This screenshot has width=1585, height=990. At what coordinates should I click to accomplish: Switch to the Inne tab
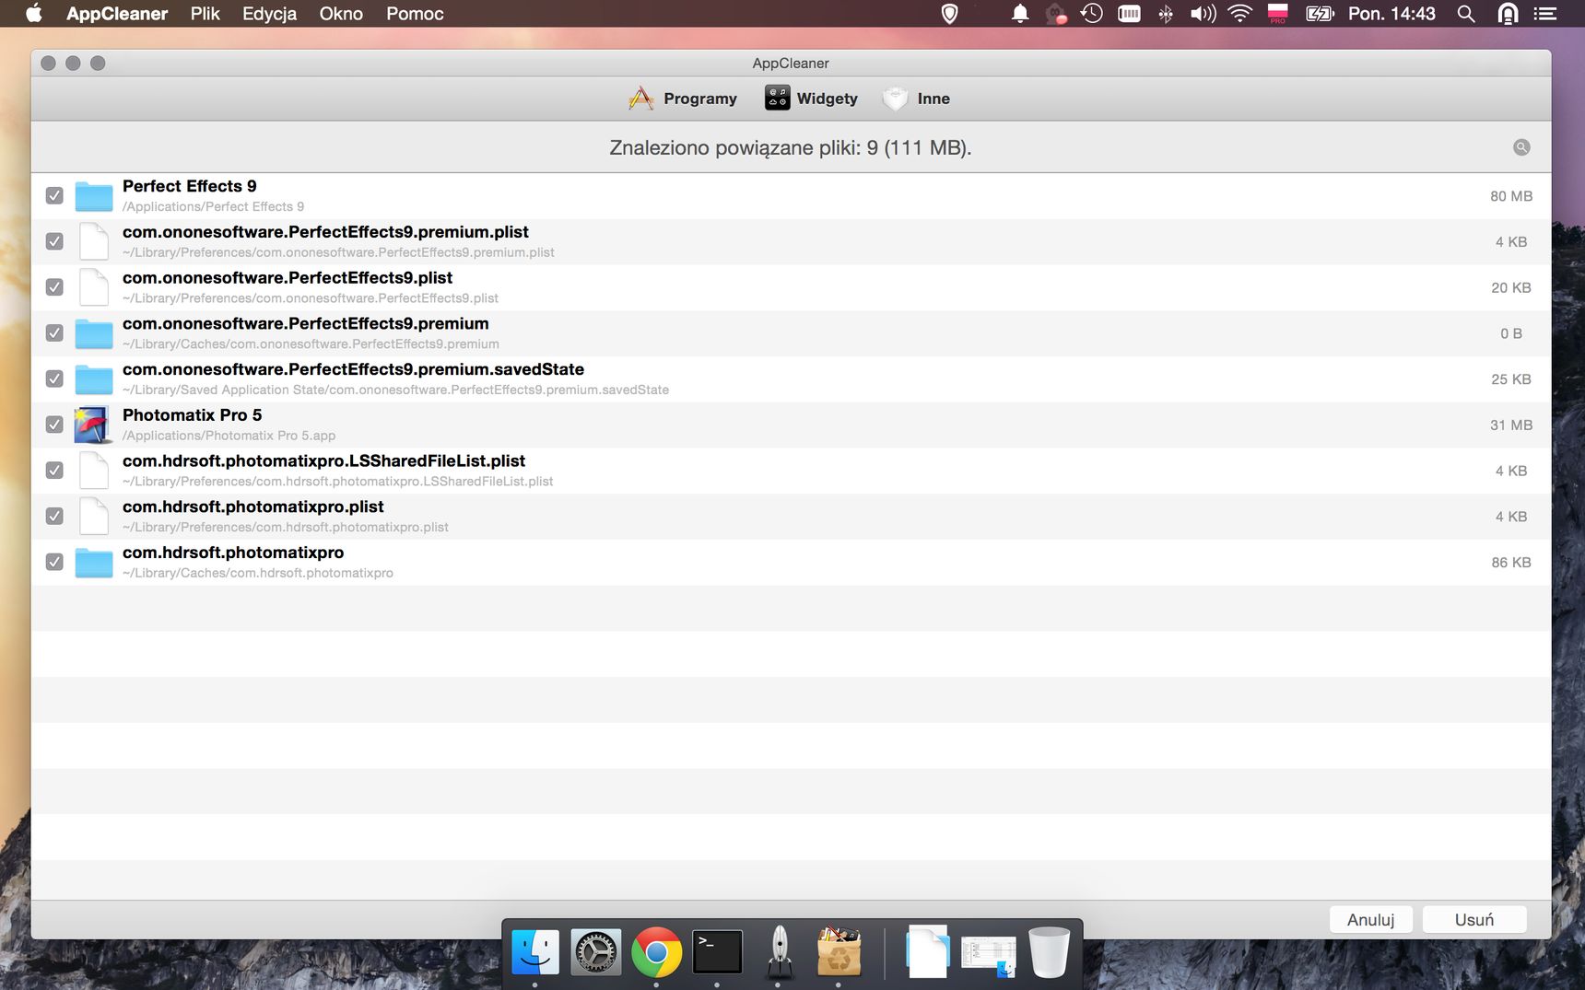(x=917, y=99)
